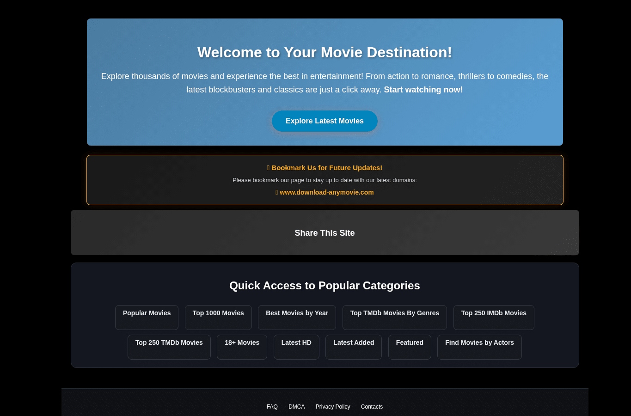The height and width of the screenshot is (416, 631).
Task: Open the Popular Movies category
Action: coord(147,318)
